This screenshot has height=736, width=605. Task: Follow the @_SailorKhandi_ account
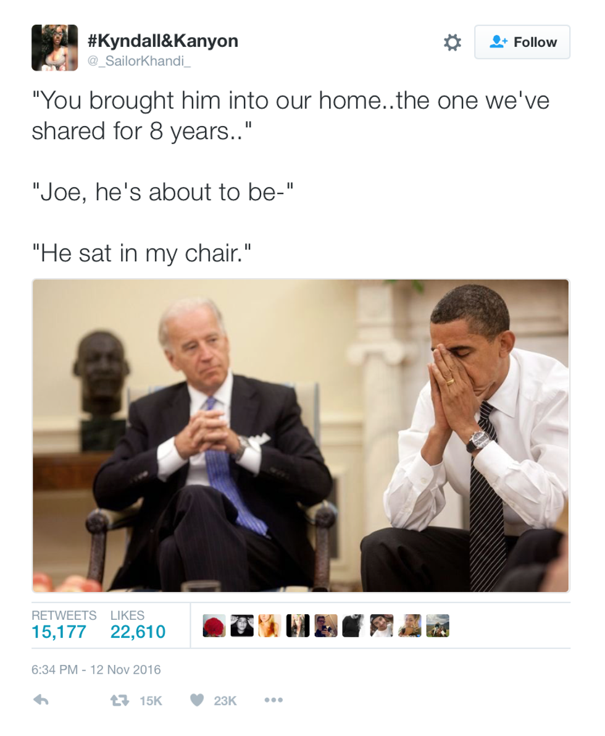[522, 42]
